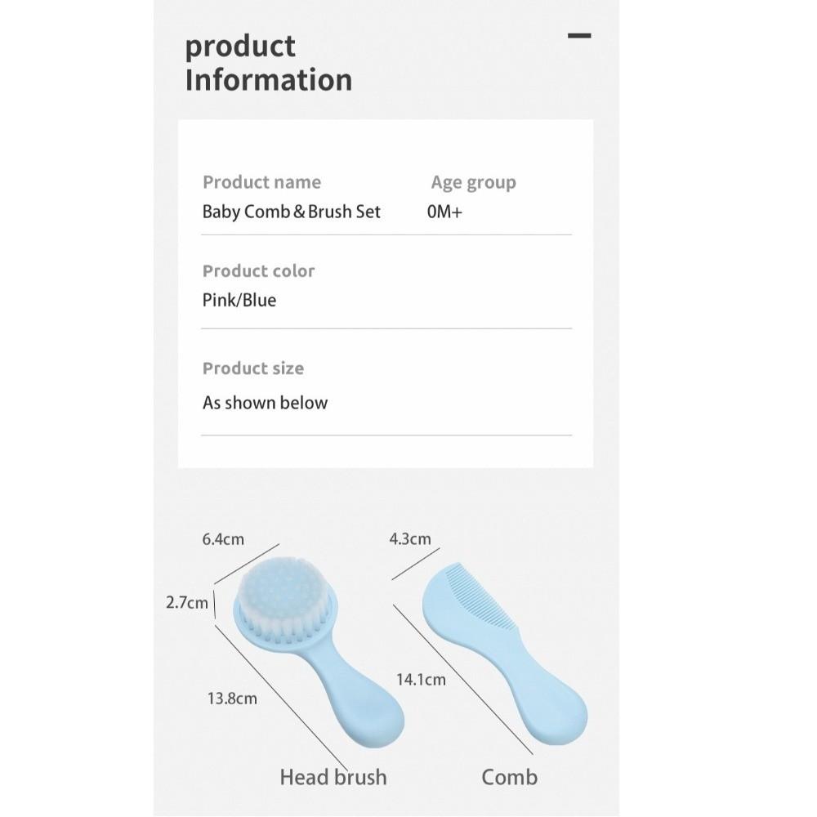Collapse section using the minus icon
817x817 pixels.
pos(579,37)
